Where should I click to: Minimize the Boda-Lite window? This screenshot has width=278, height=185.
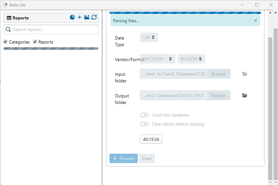(243, 5)
